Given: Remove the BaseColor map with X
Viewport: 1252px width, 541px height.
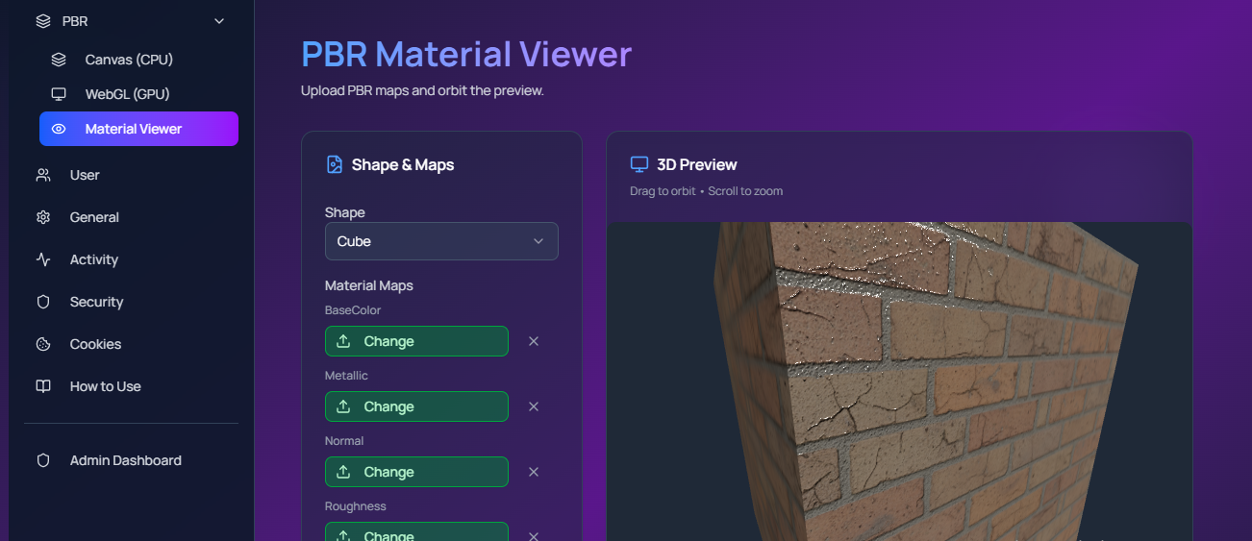Looking at the screenshot, I should click(x=534, y=341).
